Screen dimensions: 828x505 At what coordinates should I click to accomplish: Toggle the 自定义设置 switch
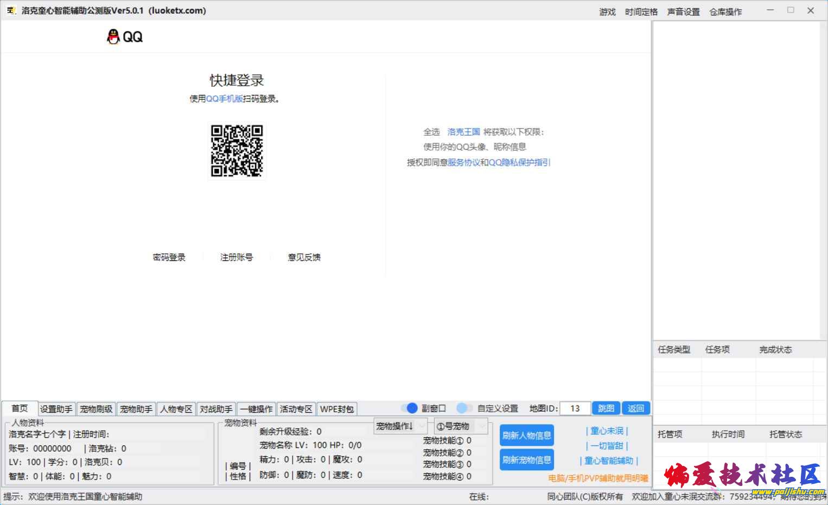point(464,408)
